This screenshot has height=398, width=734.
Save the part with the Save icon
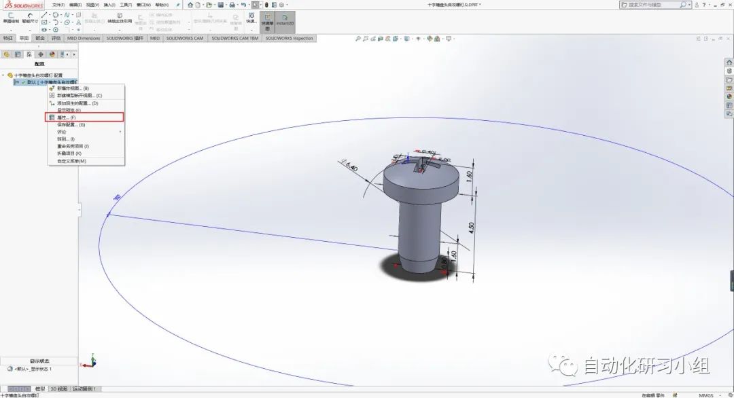pyautogui.click(x=220, y=5)
